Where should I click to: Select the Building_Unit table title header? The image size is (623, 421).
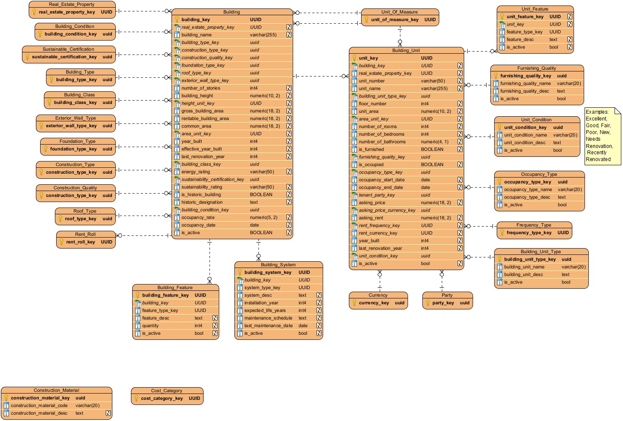406,50
